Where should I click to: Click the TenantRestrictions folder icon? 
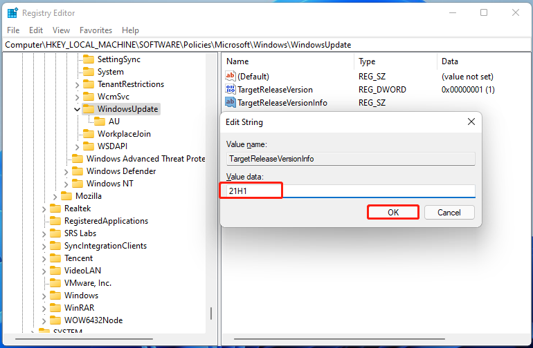click(x=89, y=84)
